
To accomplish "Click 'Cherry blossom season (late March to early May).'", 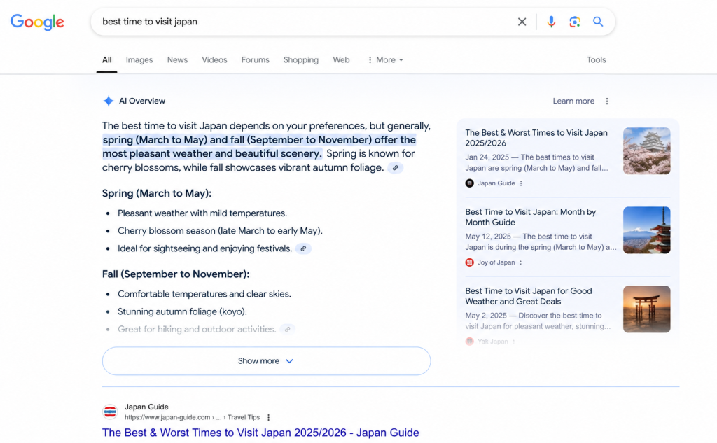I will pyautogui.click(x=220, y=231).
